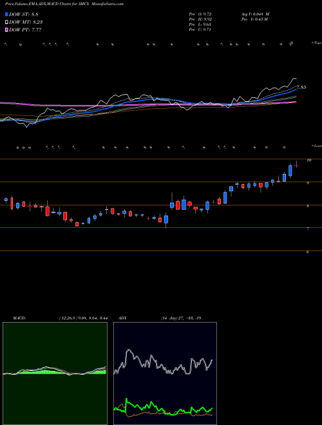
Task: Click the MACD '(12,26,9) 9.08, 8.64, 0.44' values
Action: (83, 318)
